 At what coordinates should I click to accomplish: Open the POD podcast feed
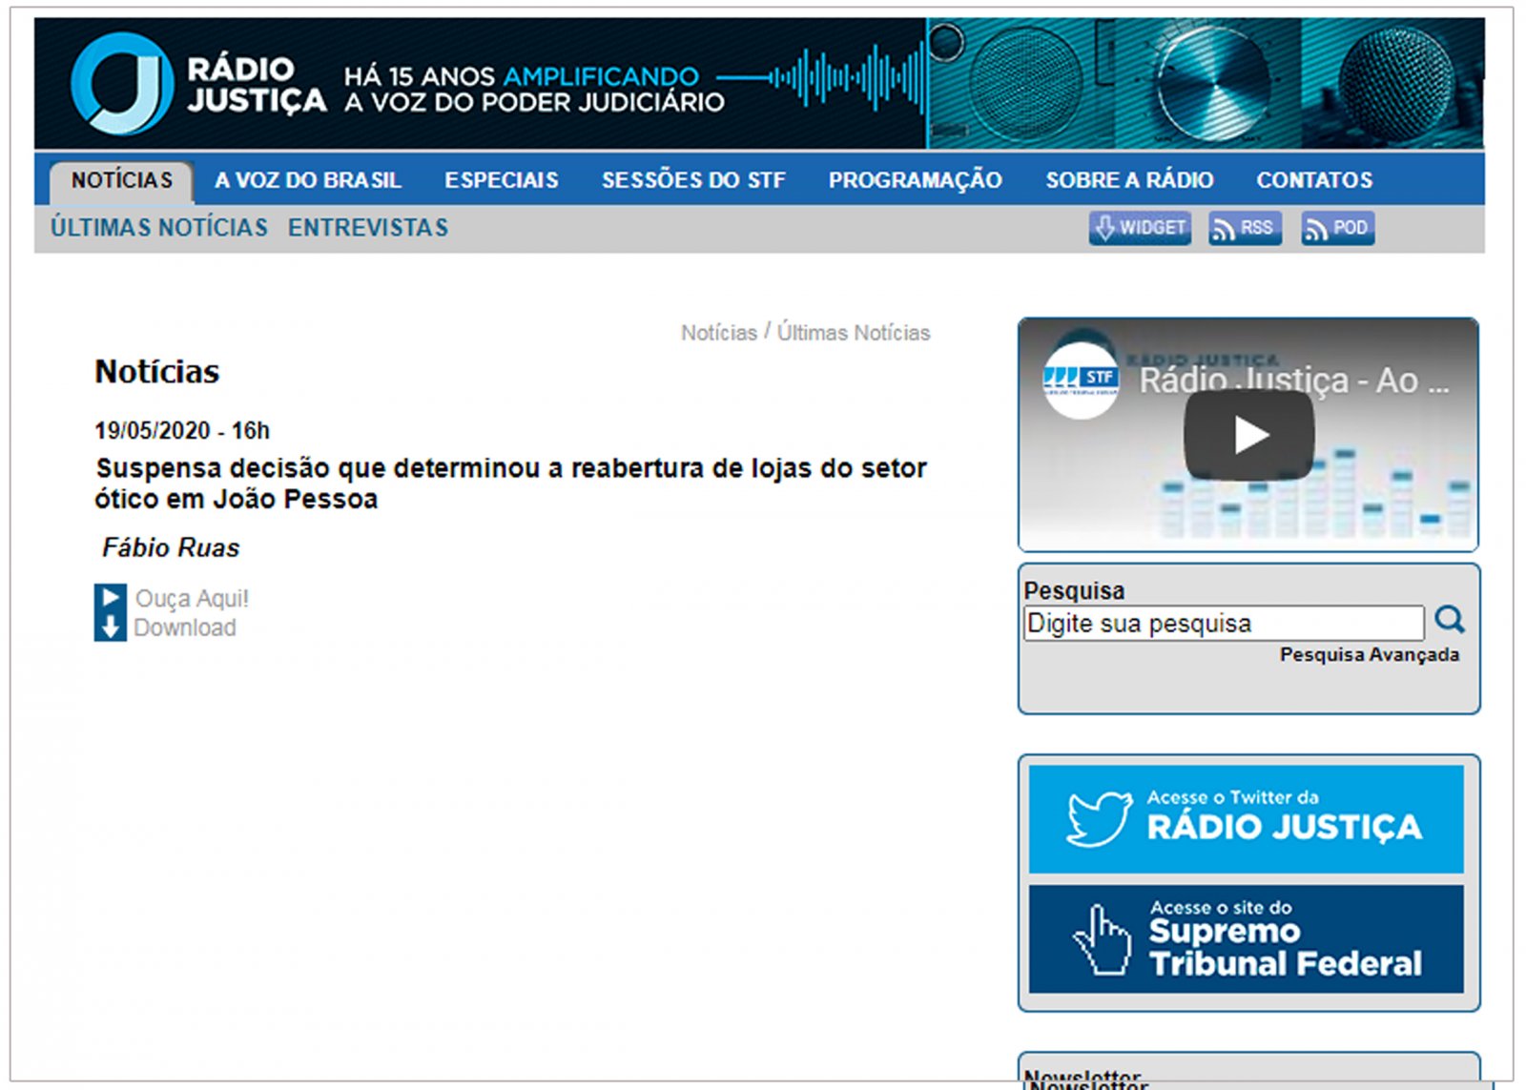[1337, 228]
